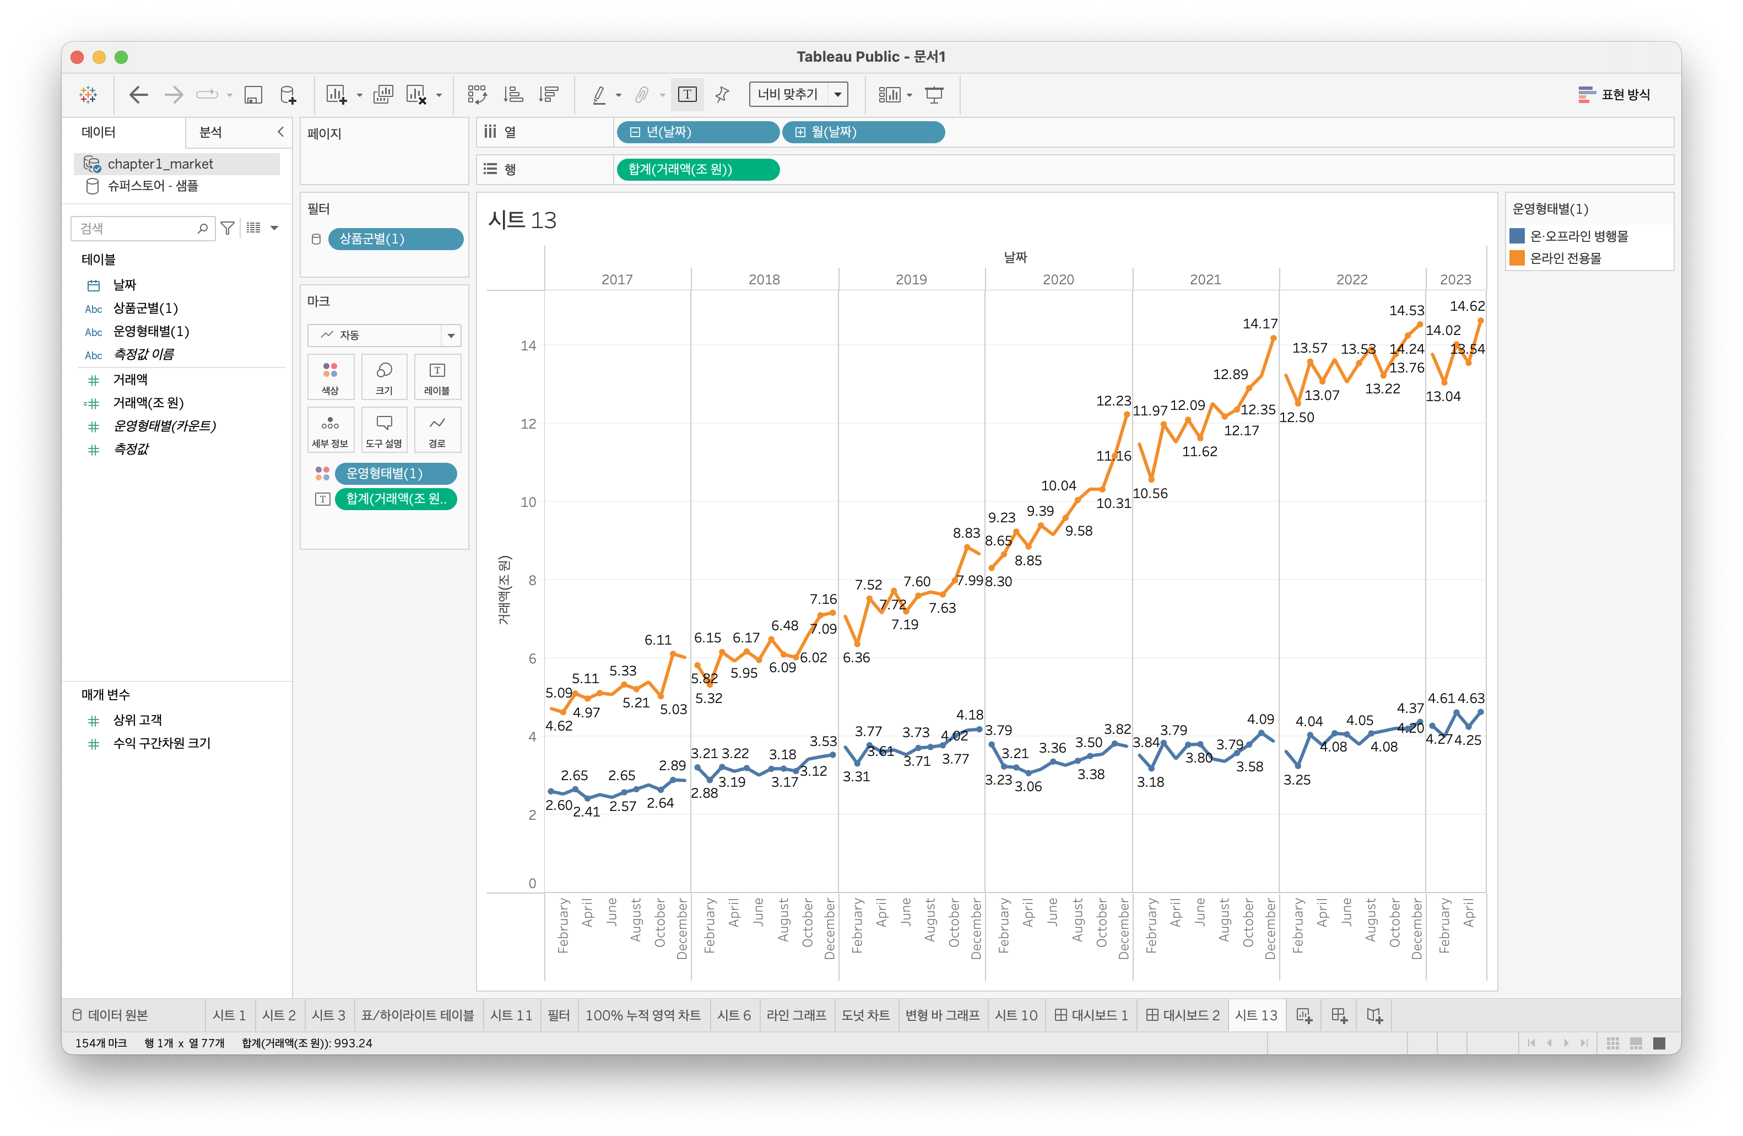1743x1136 pixels.
Task: Click the orange 온라인 전용몰 legend swatch
Action: coord(1517,258)
